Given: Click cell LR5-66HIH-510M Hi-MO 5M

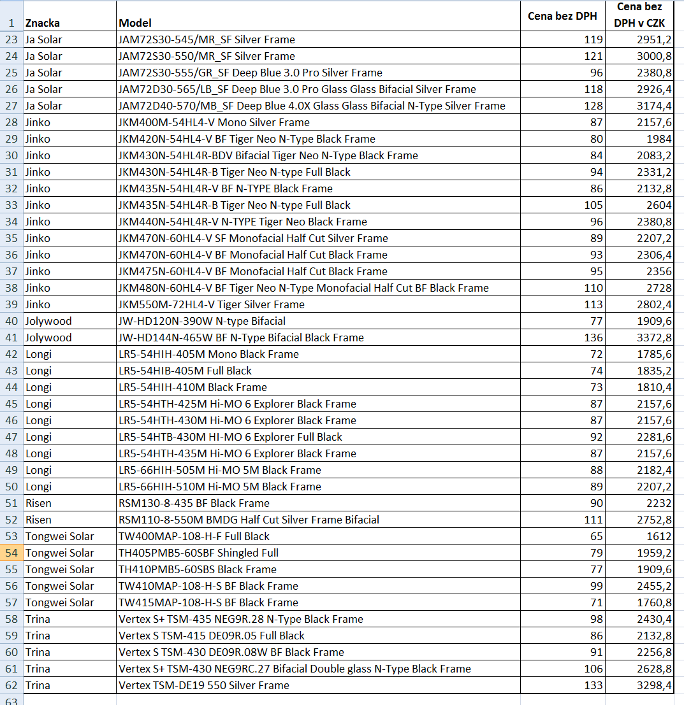Looking at the screenshot, I should pyautogui.click(x=318, y=487).
